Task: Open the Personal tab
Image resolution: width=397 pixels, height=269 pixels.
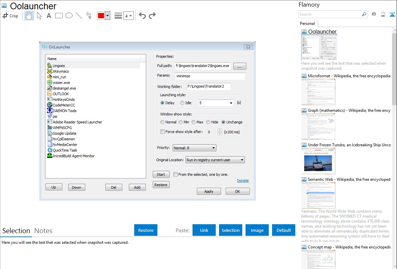Action: 308,24
